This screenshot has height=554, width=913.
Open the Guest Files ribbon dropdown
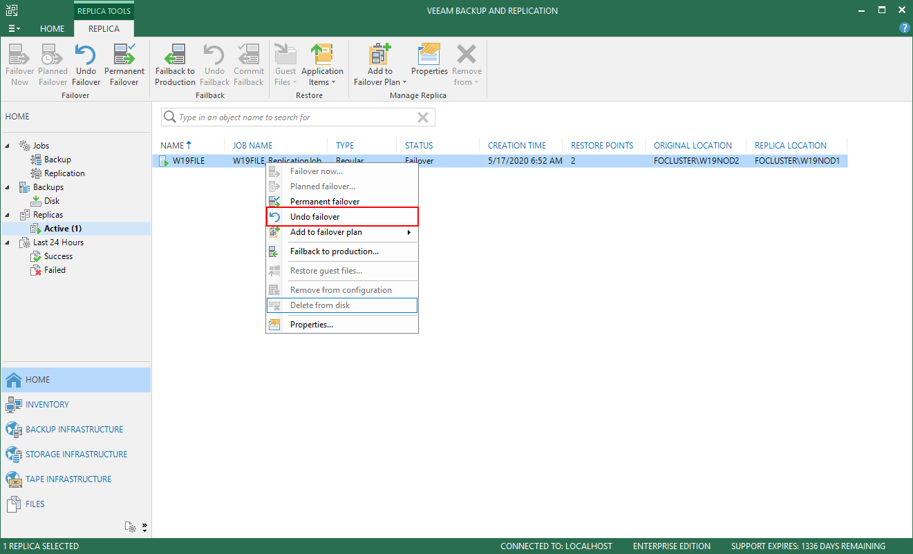[x=285, y=65]
